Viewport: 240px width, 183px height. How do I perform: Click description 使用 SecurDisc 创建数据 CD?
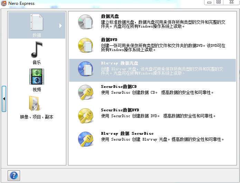[x=157, y=92]
